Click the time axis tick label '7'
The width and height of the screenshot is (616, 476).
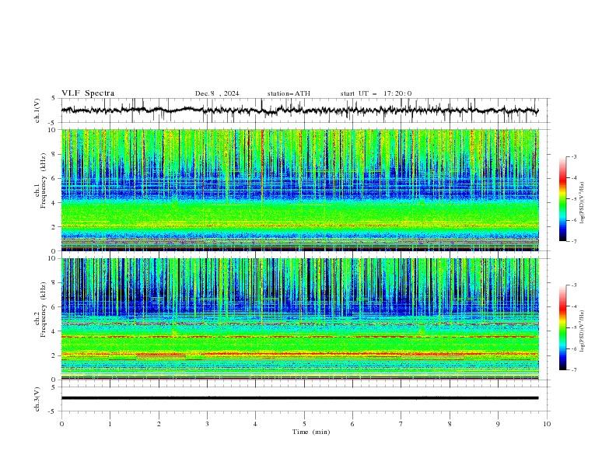[401, 424]
